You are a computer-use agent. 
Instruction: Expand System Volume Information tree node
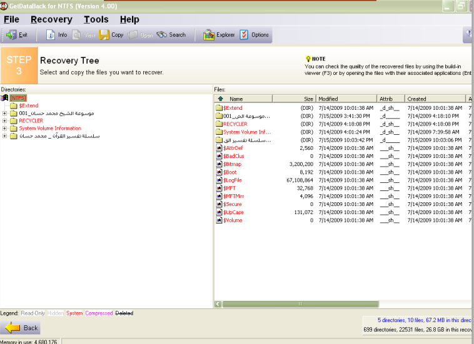[x=4, y=128]
